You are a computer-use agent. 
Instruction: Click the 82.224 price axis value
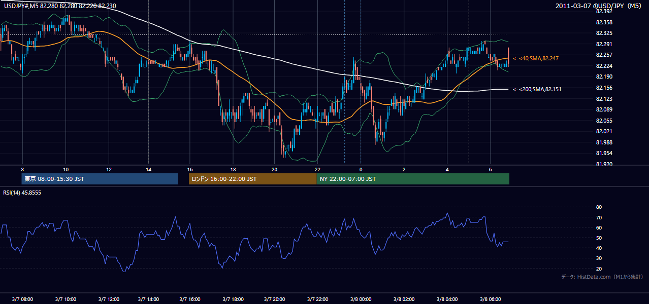pyautogui.click(x=604, y=66)
